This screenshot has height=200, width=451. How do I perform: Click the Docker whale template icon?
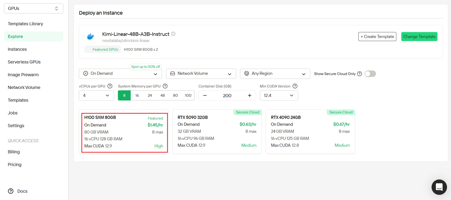click(91, 37)
